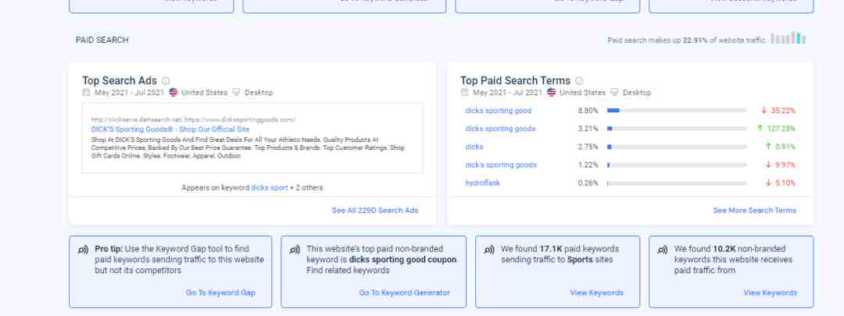Click the 1.22% traffic share bar
Viewport: 844px width, 316px height.
point(677,165)
